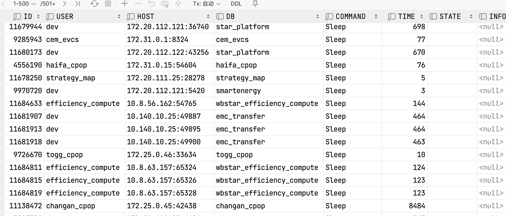Select the STATE cell in row 11684633

[x=452, y=103]
